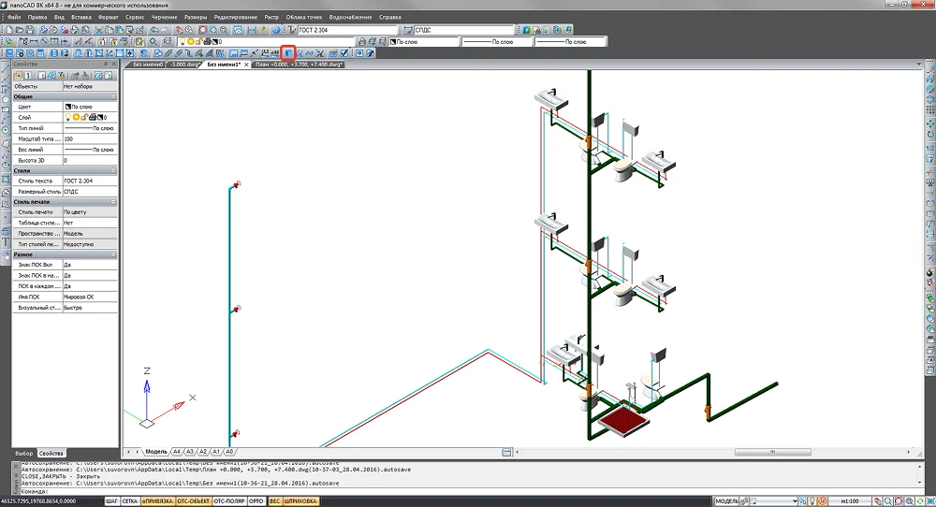The height and width of the screenshot is (507, 936).
Task: Click the New document icon
Action: pyautogui.click(x=7, y=30)
